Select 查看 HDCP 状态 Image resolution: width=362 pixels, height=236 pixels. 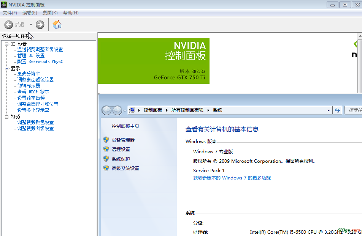(33, 92)
